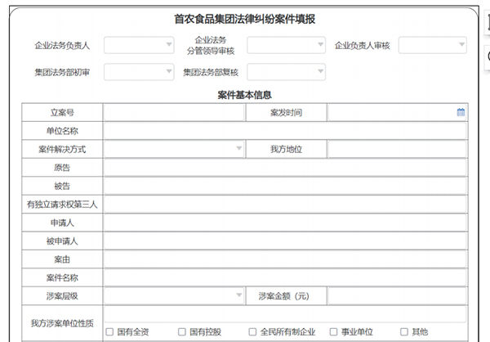
Task: Click the 我方地位 input field
Action: point(397,149)
